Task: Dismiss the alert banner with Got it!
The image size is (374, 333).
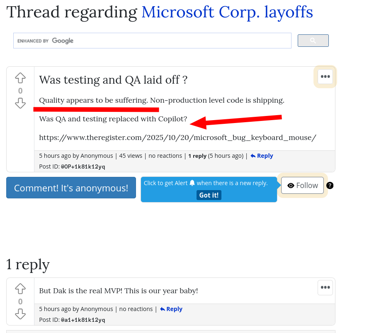Action: pos(209,195)
